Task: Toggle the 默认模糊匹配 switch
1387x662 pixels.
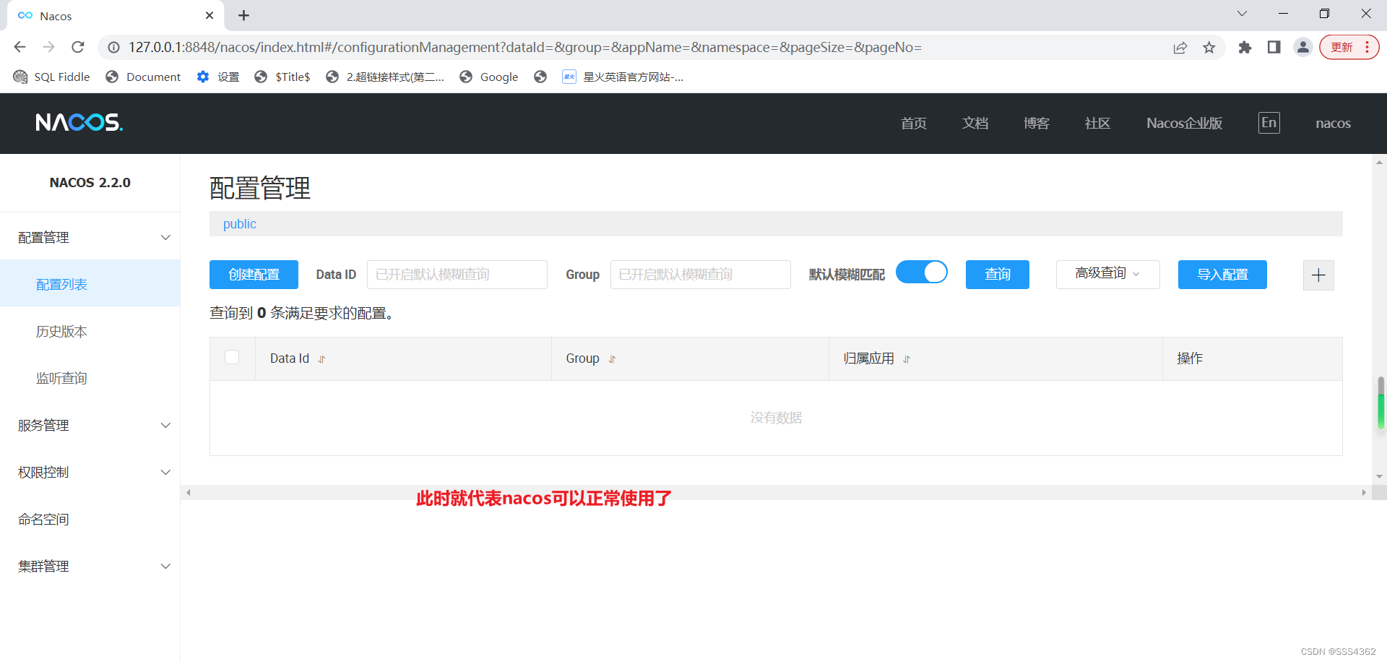Action: tap(922, 272)
